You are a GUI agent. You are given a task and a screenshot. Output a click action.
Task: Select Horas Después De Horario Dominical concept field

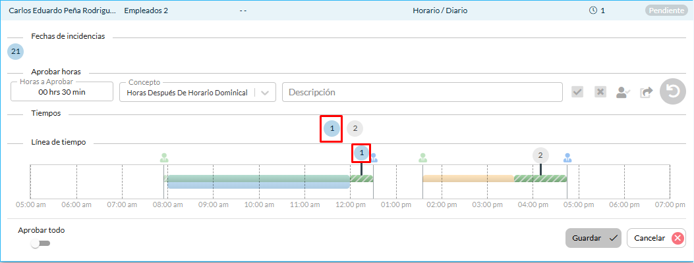pos(187,93)
